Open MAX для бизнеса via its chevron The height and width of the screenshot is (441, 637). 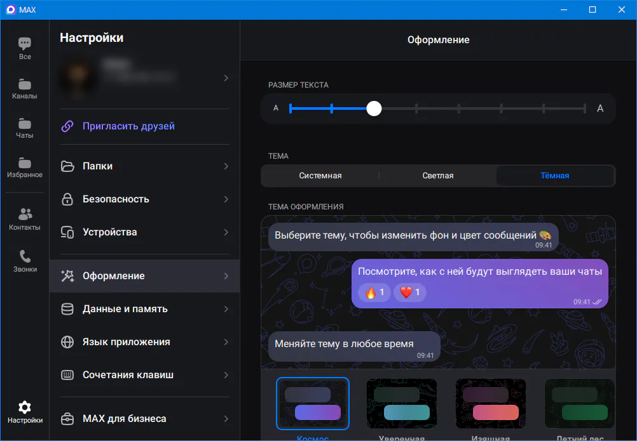[226, 419]
